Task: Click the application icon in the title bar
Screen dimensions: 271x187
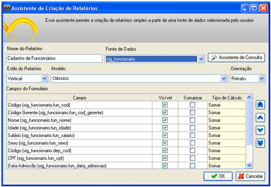Action: coord(7,8)
